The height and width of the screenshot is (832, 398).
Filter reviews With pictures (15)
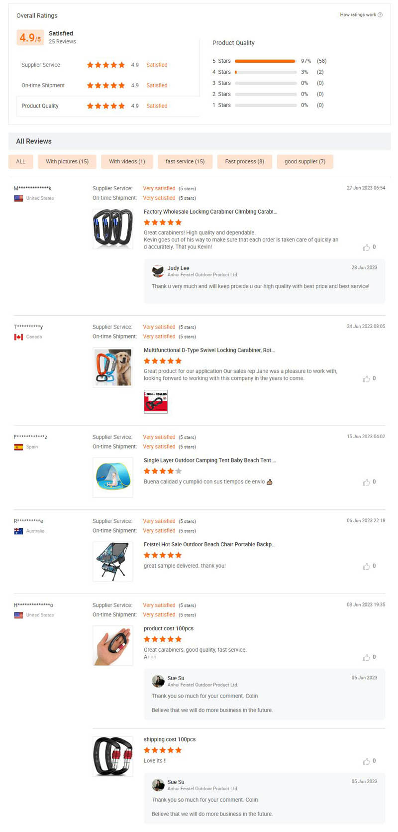coord(67,162)
